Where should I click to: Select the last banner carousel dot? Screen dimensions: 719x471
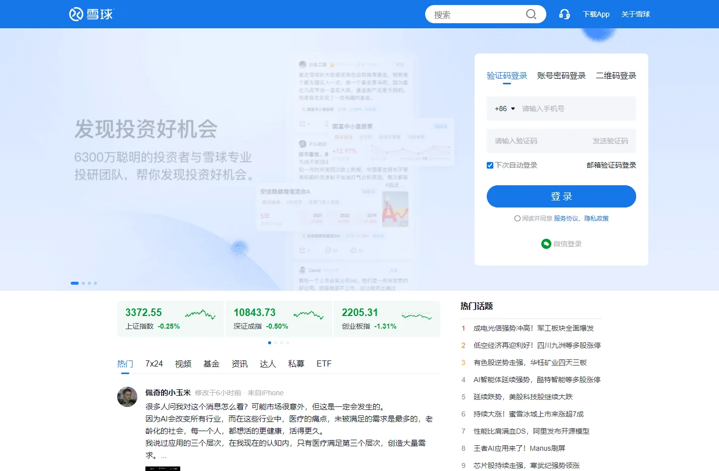click(x=95, y=283)
